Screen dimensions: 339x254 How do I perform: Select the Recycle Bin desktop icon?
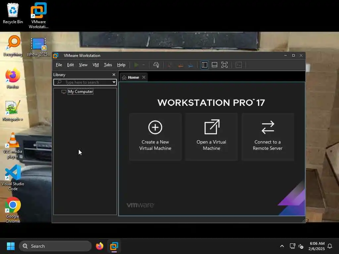click(13, 13)
